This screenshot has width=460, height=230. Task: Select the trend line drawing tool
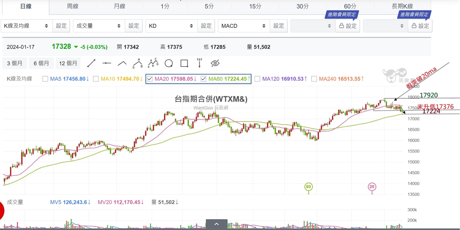click(91, 63)
